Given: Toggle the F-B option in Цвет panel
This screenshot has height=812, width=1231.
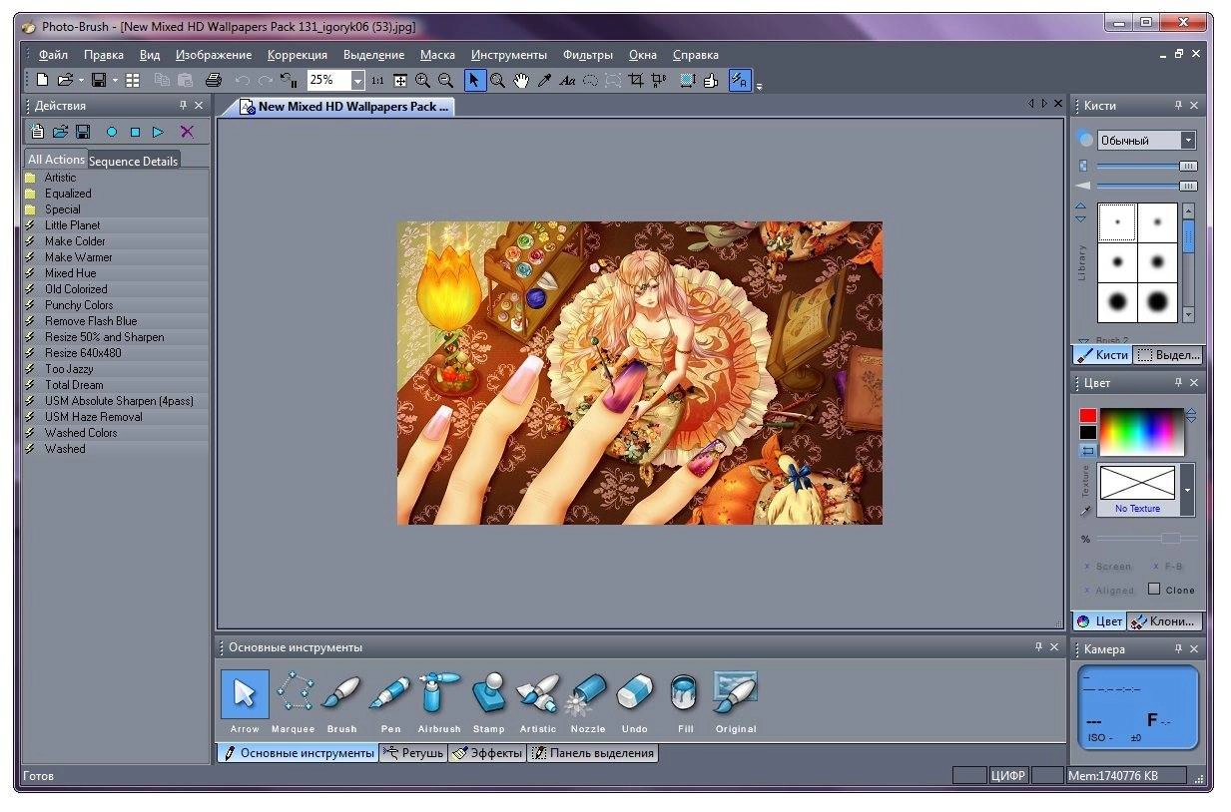Looking at the screenshot, I should (x=1167, y=567).
